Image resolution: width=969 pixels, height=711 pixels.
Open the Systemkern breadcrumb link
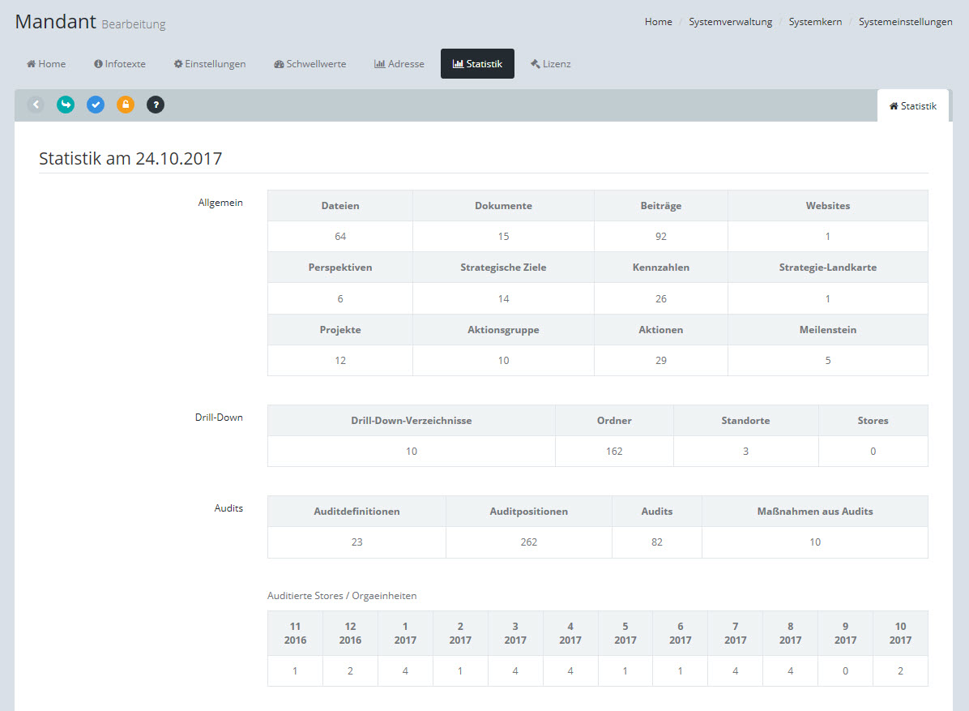815,22
